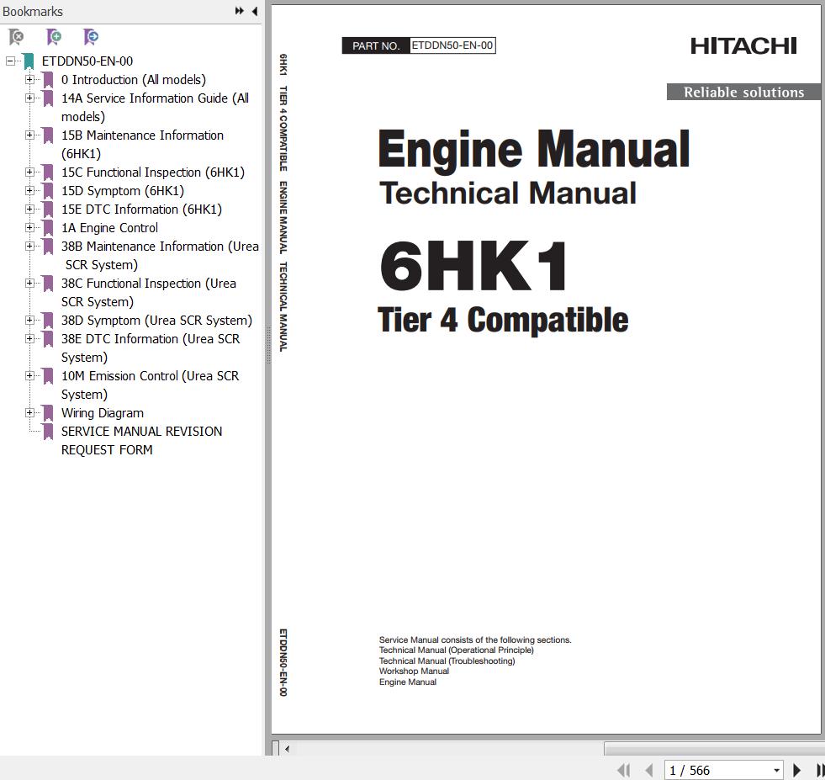Expand 38B Maintenance Information Urea SCR bookmark
Viewport: 825px width, 780px height.
point(30,247)
